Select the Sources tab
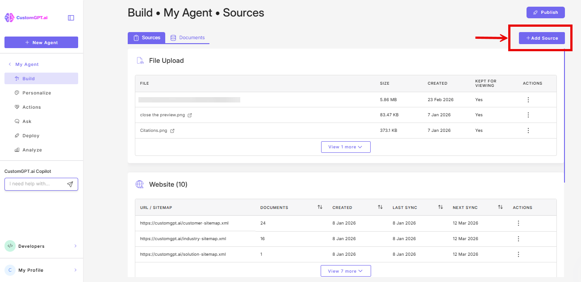581x282 pixels. pos(146,37)
